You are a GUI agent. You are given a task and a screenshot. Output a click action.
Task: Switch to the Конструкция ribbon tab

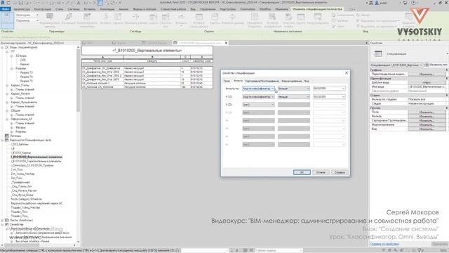[x=43, y=9]
